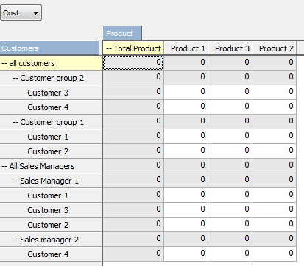The image size is (304, 266).
Task: Select the Product 3 column header
Action: 230,48
